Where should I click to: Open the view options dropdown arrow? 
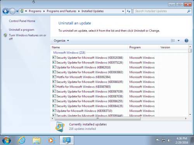(178, 41)
